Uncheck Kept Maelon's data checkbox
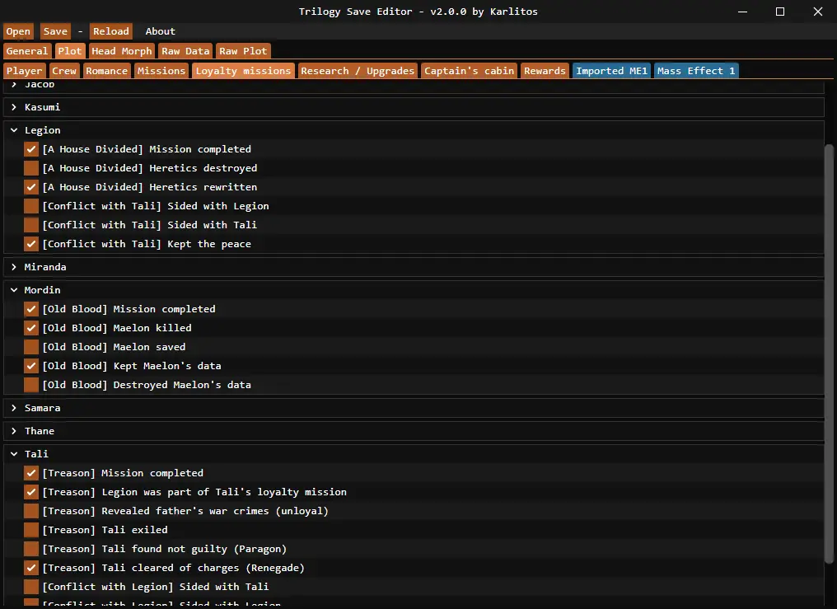 31,366
